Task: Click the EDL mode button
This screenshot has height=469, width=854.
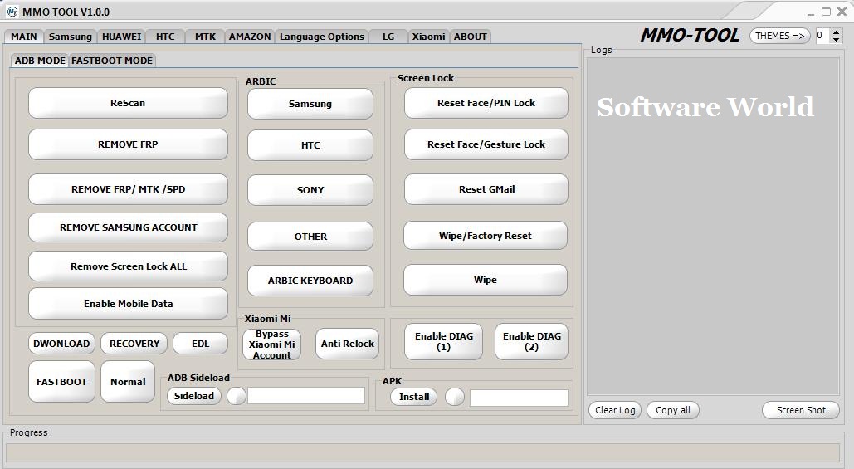Action: click(x=201, y=344)
